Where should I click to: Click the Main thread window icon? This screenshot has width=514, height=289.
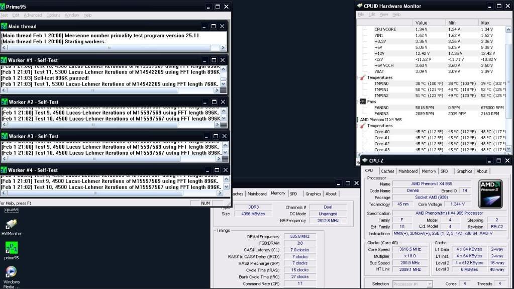pos(4,26)
